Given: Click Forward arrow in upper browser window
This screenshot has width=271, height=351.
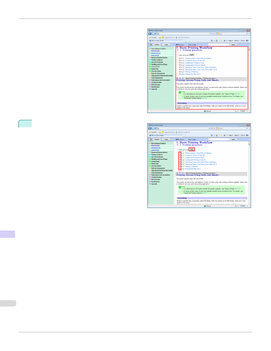Looking at the screenshot, I should click(153, 34).
